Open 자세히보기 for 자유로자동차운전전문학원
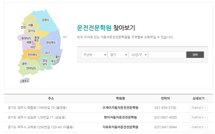The height and width of the screenshot is (134, 215). tap(198, 127)
